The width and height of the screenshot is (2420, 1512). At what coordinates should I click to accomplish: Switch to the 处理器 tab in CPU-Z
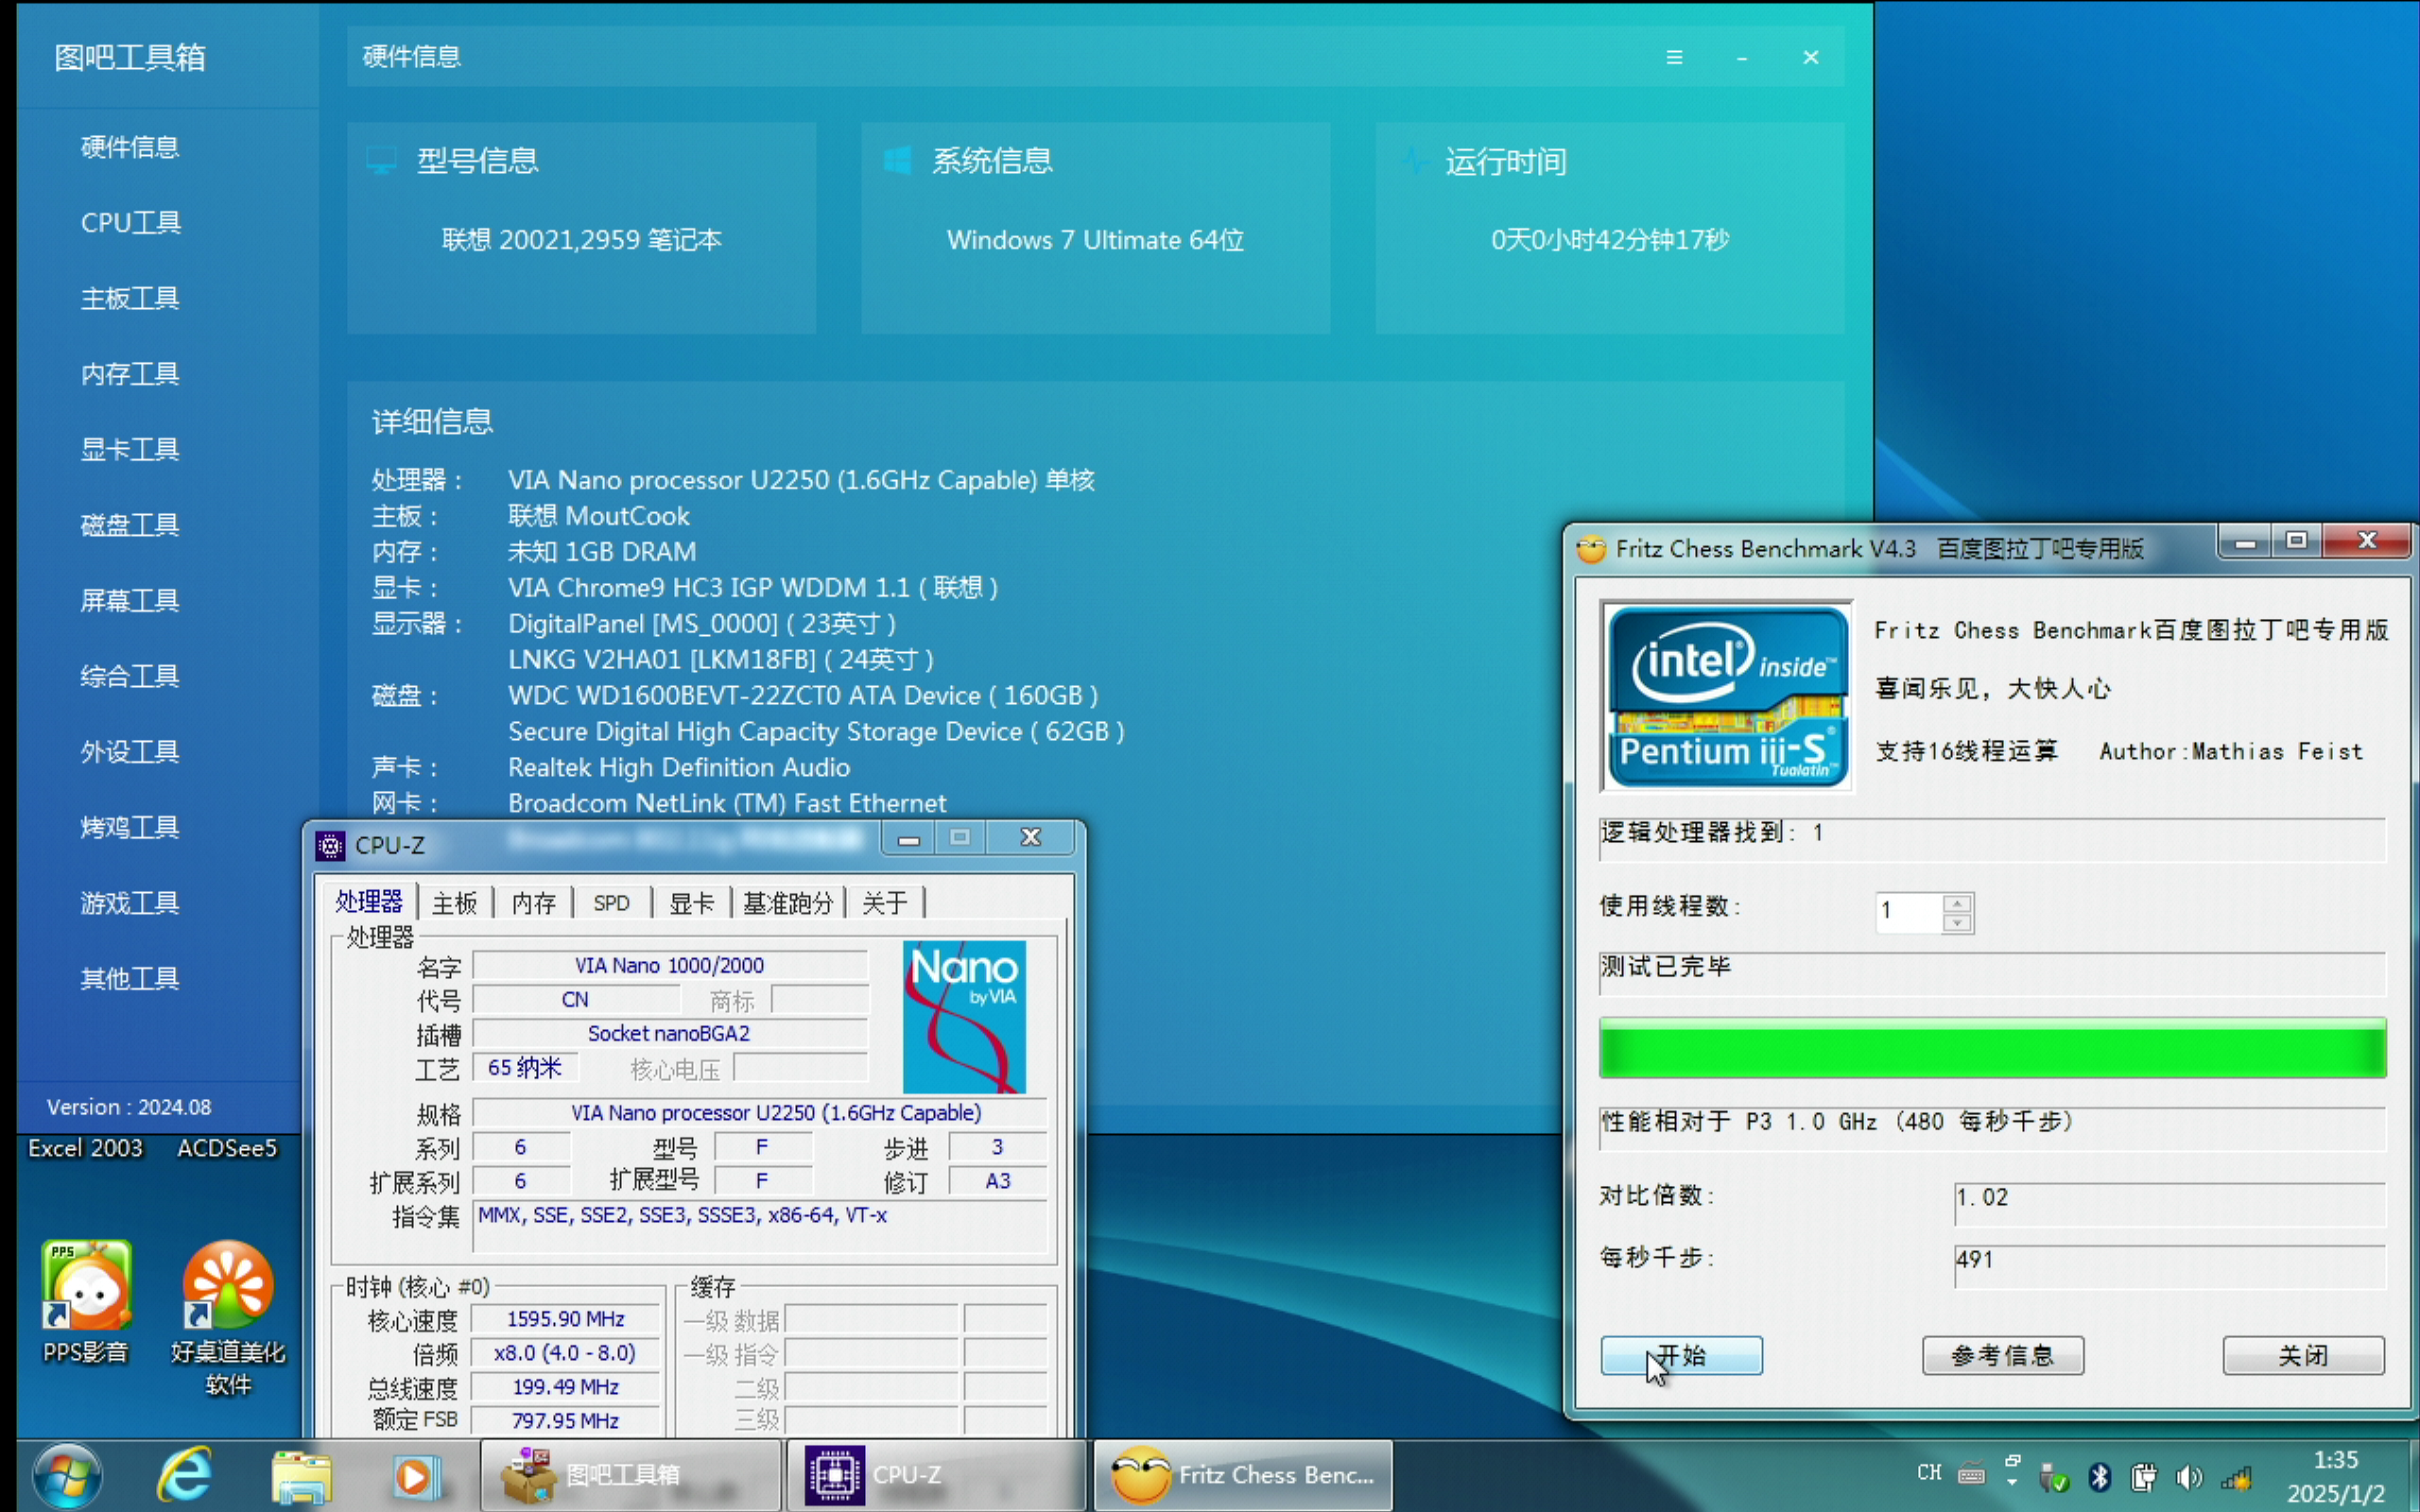pyautogui.click(x=369, y=902)
